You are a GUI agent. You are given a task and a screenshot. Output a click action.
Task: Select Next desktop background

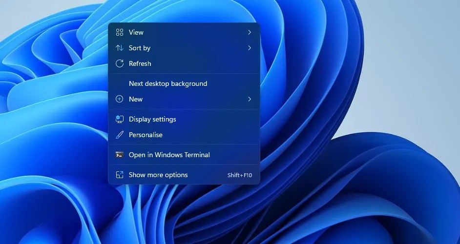click(x=184, y=83)
